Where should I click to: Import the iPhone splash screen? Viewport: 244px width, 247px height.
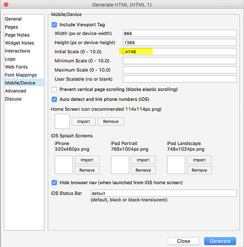(x=87, y=160)
